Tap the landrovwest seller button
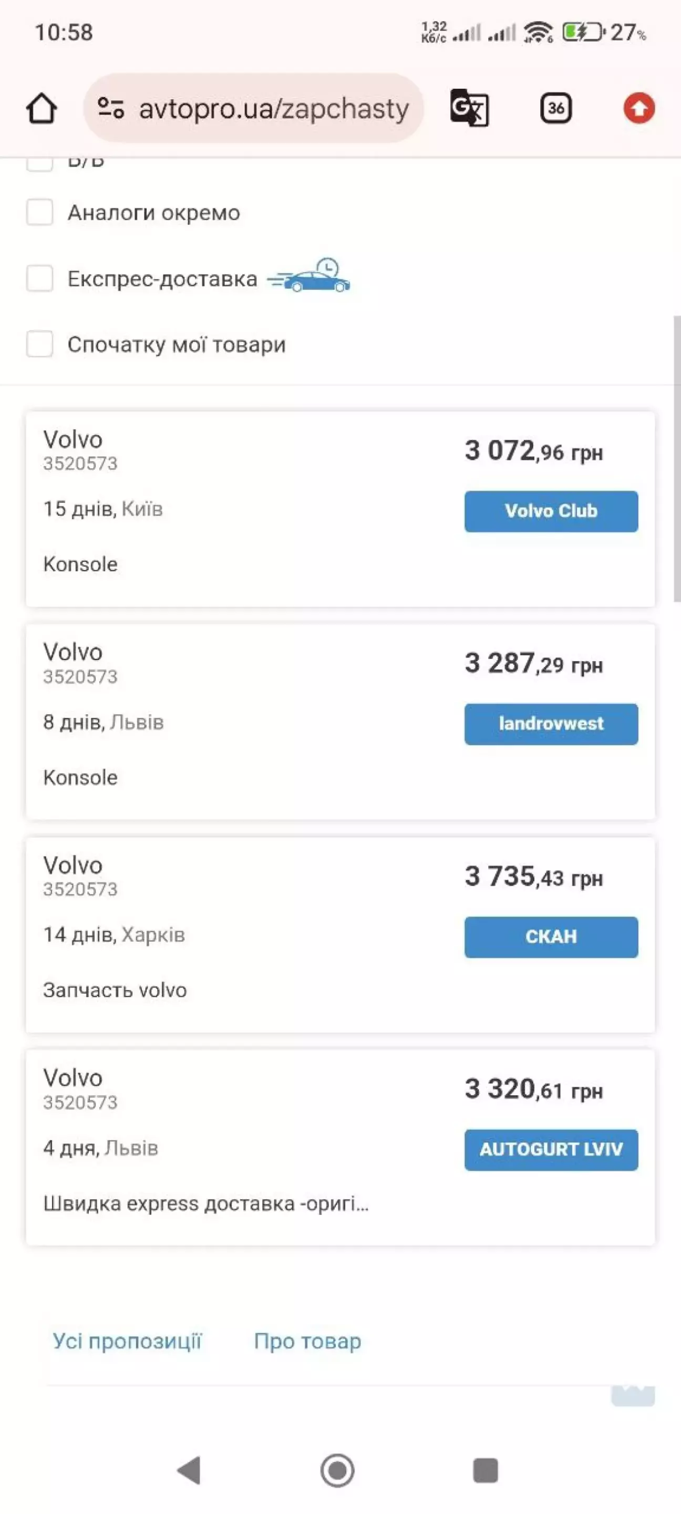 551,724
